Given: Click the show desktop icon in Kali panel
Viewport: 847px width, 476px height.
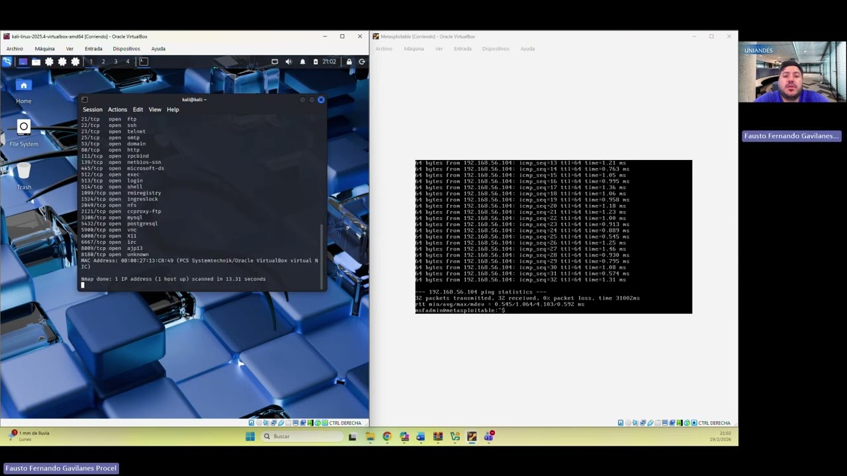Looking at the screenshot, I should [x=22, y=61].
